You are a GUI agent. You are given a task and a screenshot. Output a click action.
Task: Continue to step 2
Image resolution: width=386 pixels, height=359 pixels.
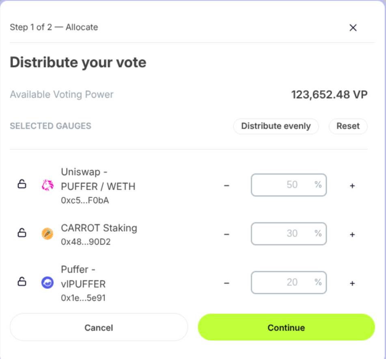[286, 327]
